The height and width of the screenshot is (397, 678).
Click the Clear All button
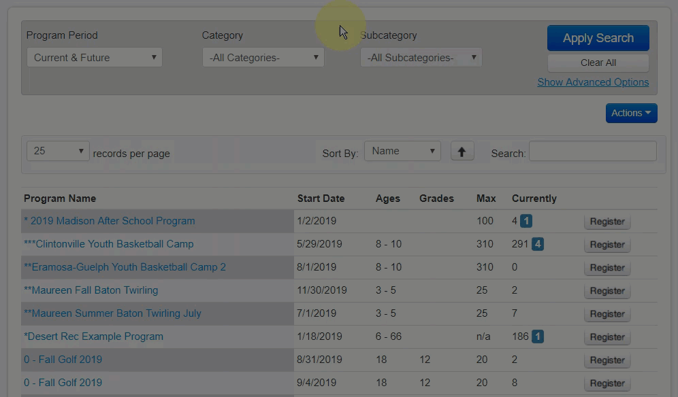(x=598, y=63)
